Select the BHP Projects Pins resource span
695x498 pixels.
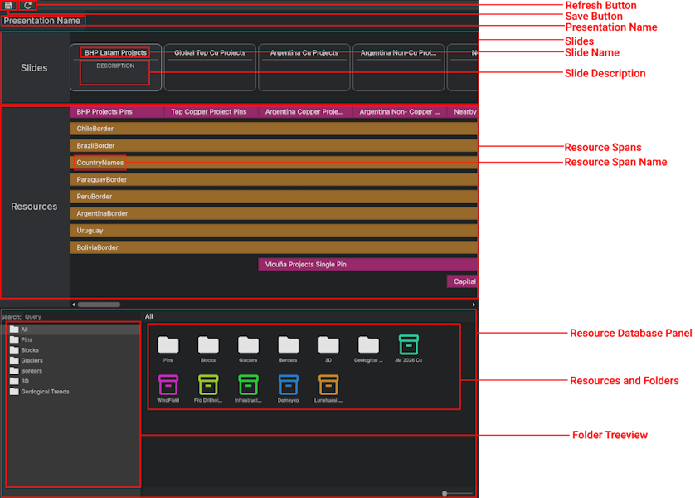click(116, 112)
